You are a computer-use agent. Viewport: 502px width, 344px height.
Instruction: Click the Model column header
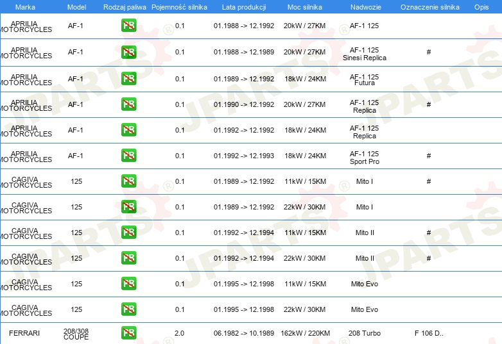[x=76, y=7]
